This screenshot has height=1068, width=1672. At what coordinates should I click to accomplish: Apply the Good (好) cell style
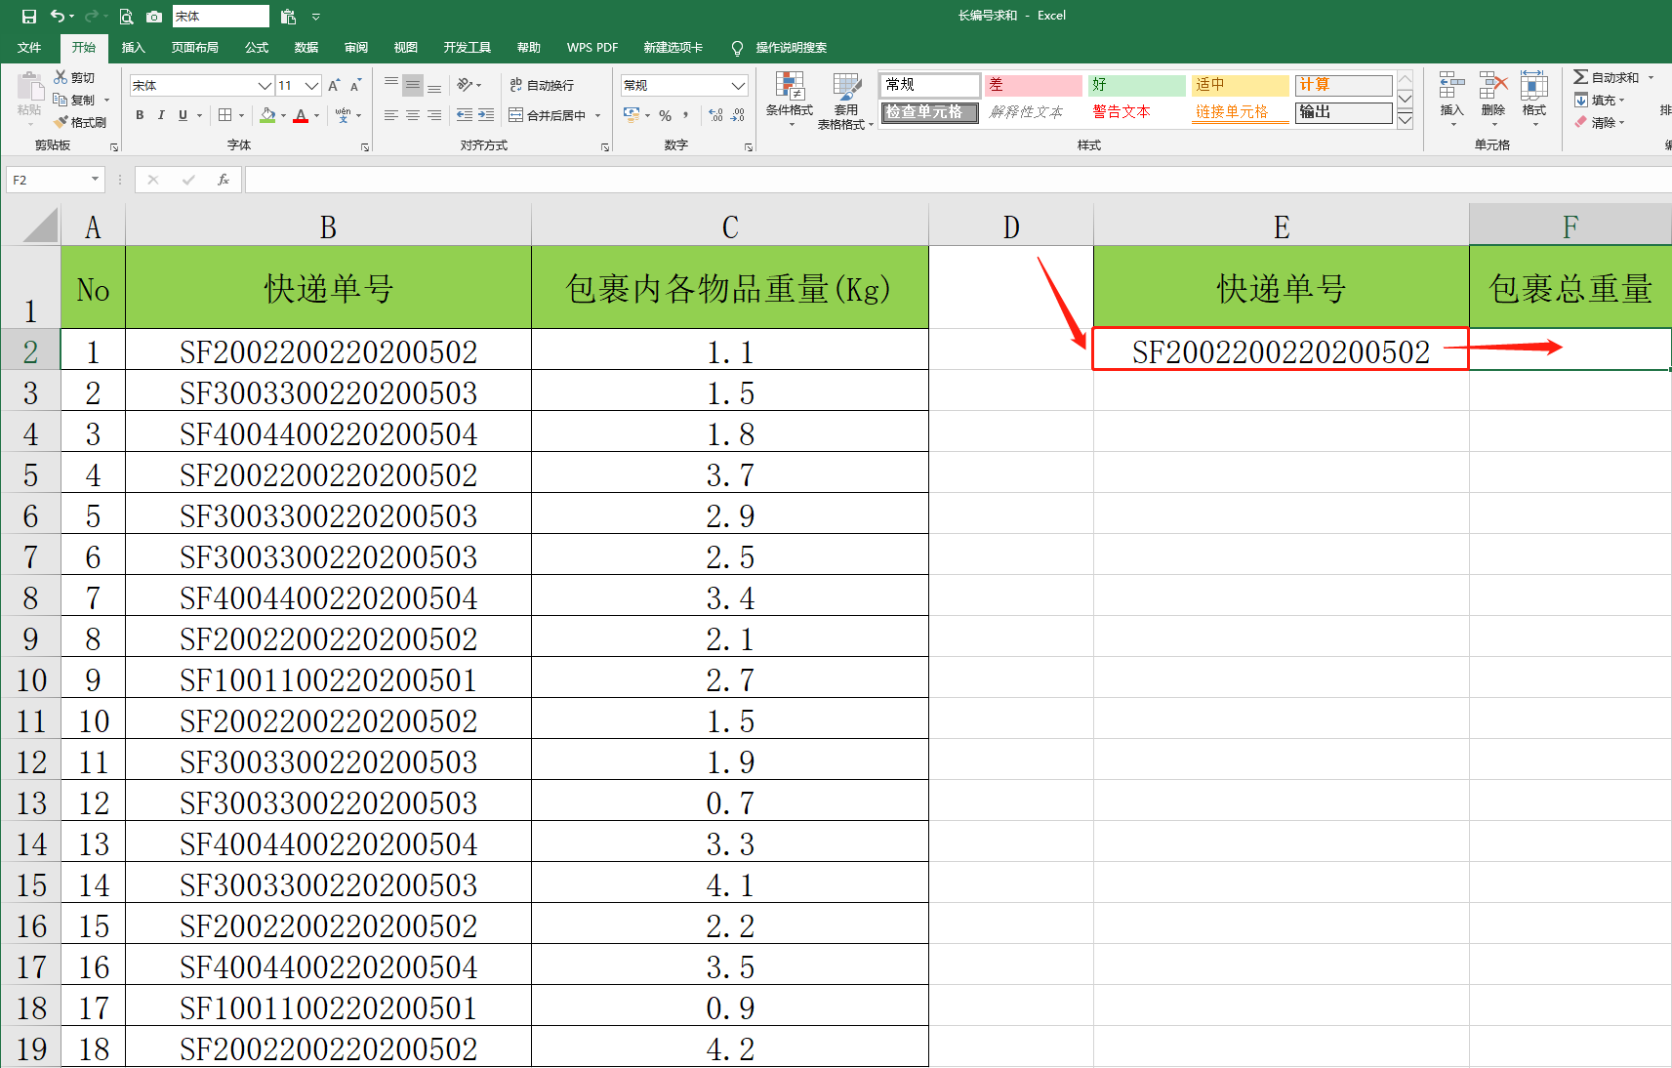pos(1136,85)
